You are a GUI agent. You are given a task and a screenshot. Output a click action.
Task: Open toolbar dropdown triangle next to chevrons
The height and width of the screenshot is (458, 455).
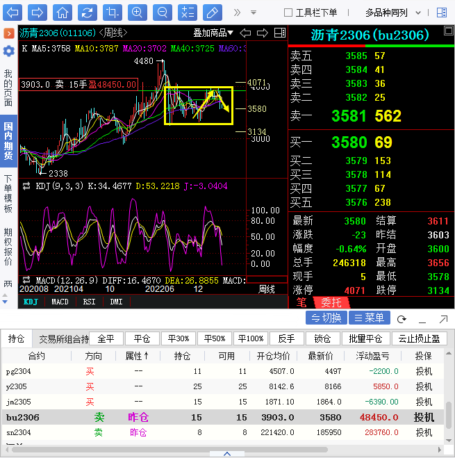point(254,13)
